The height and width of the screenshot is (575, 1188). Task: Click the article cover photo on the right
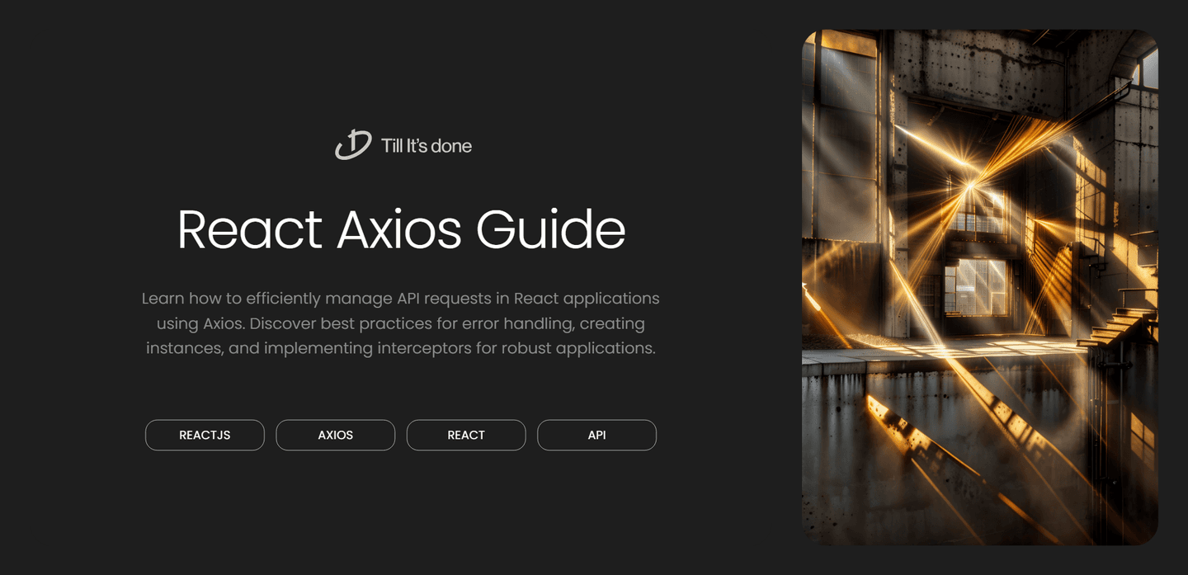(x=978, y=287)
